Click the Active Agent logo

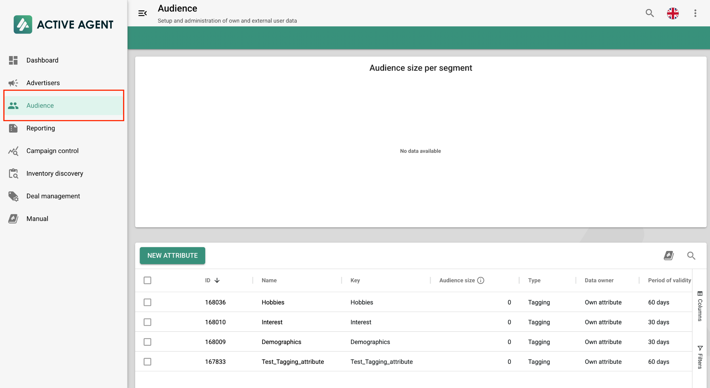coord(64,24)
